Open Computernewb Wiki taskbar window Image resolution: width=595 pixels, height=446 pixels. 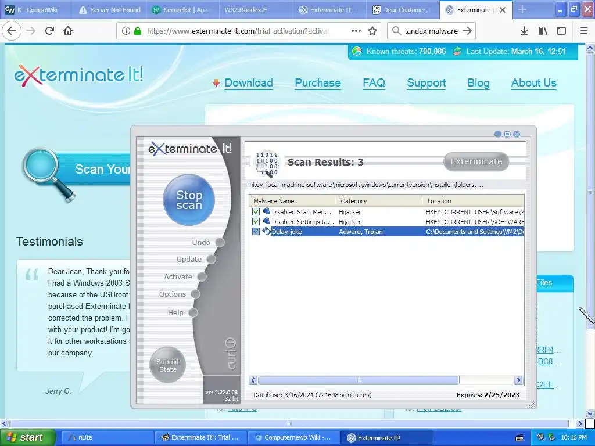point(293,437)
